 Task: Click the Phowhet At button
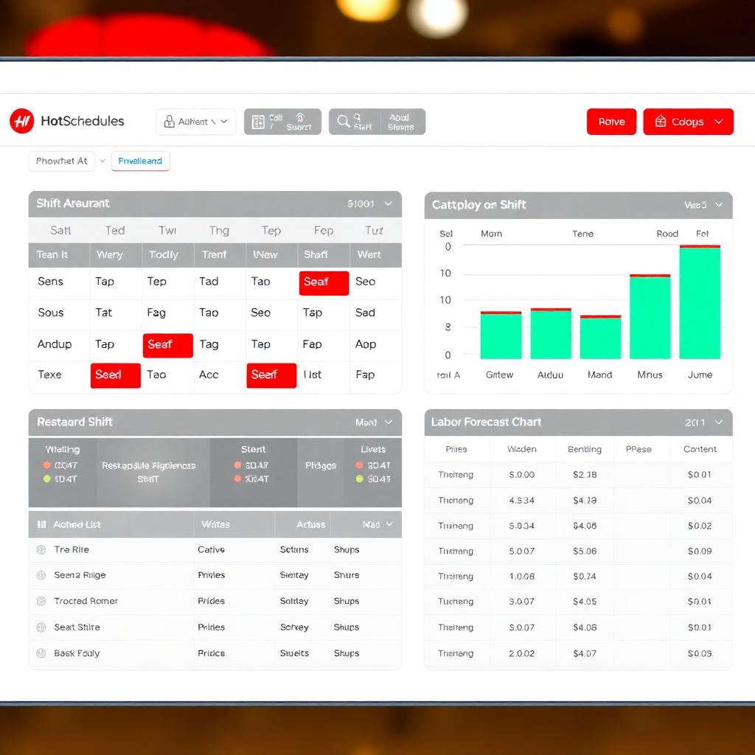(62, 161)
